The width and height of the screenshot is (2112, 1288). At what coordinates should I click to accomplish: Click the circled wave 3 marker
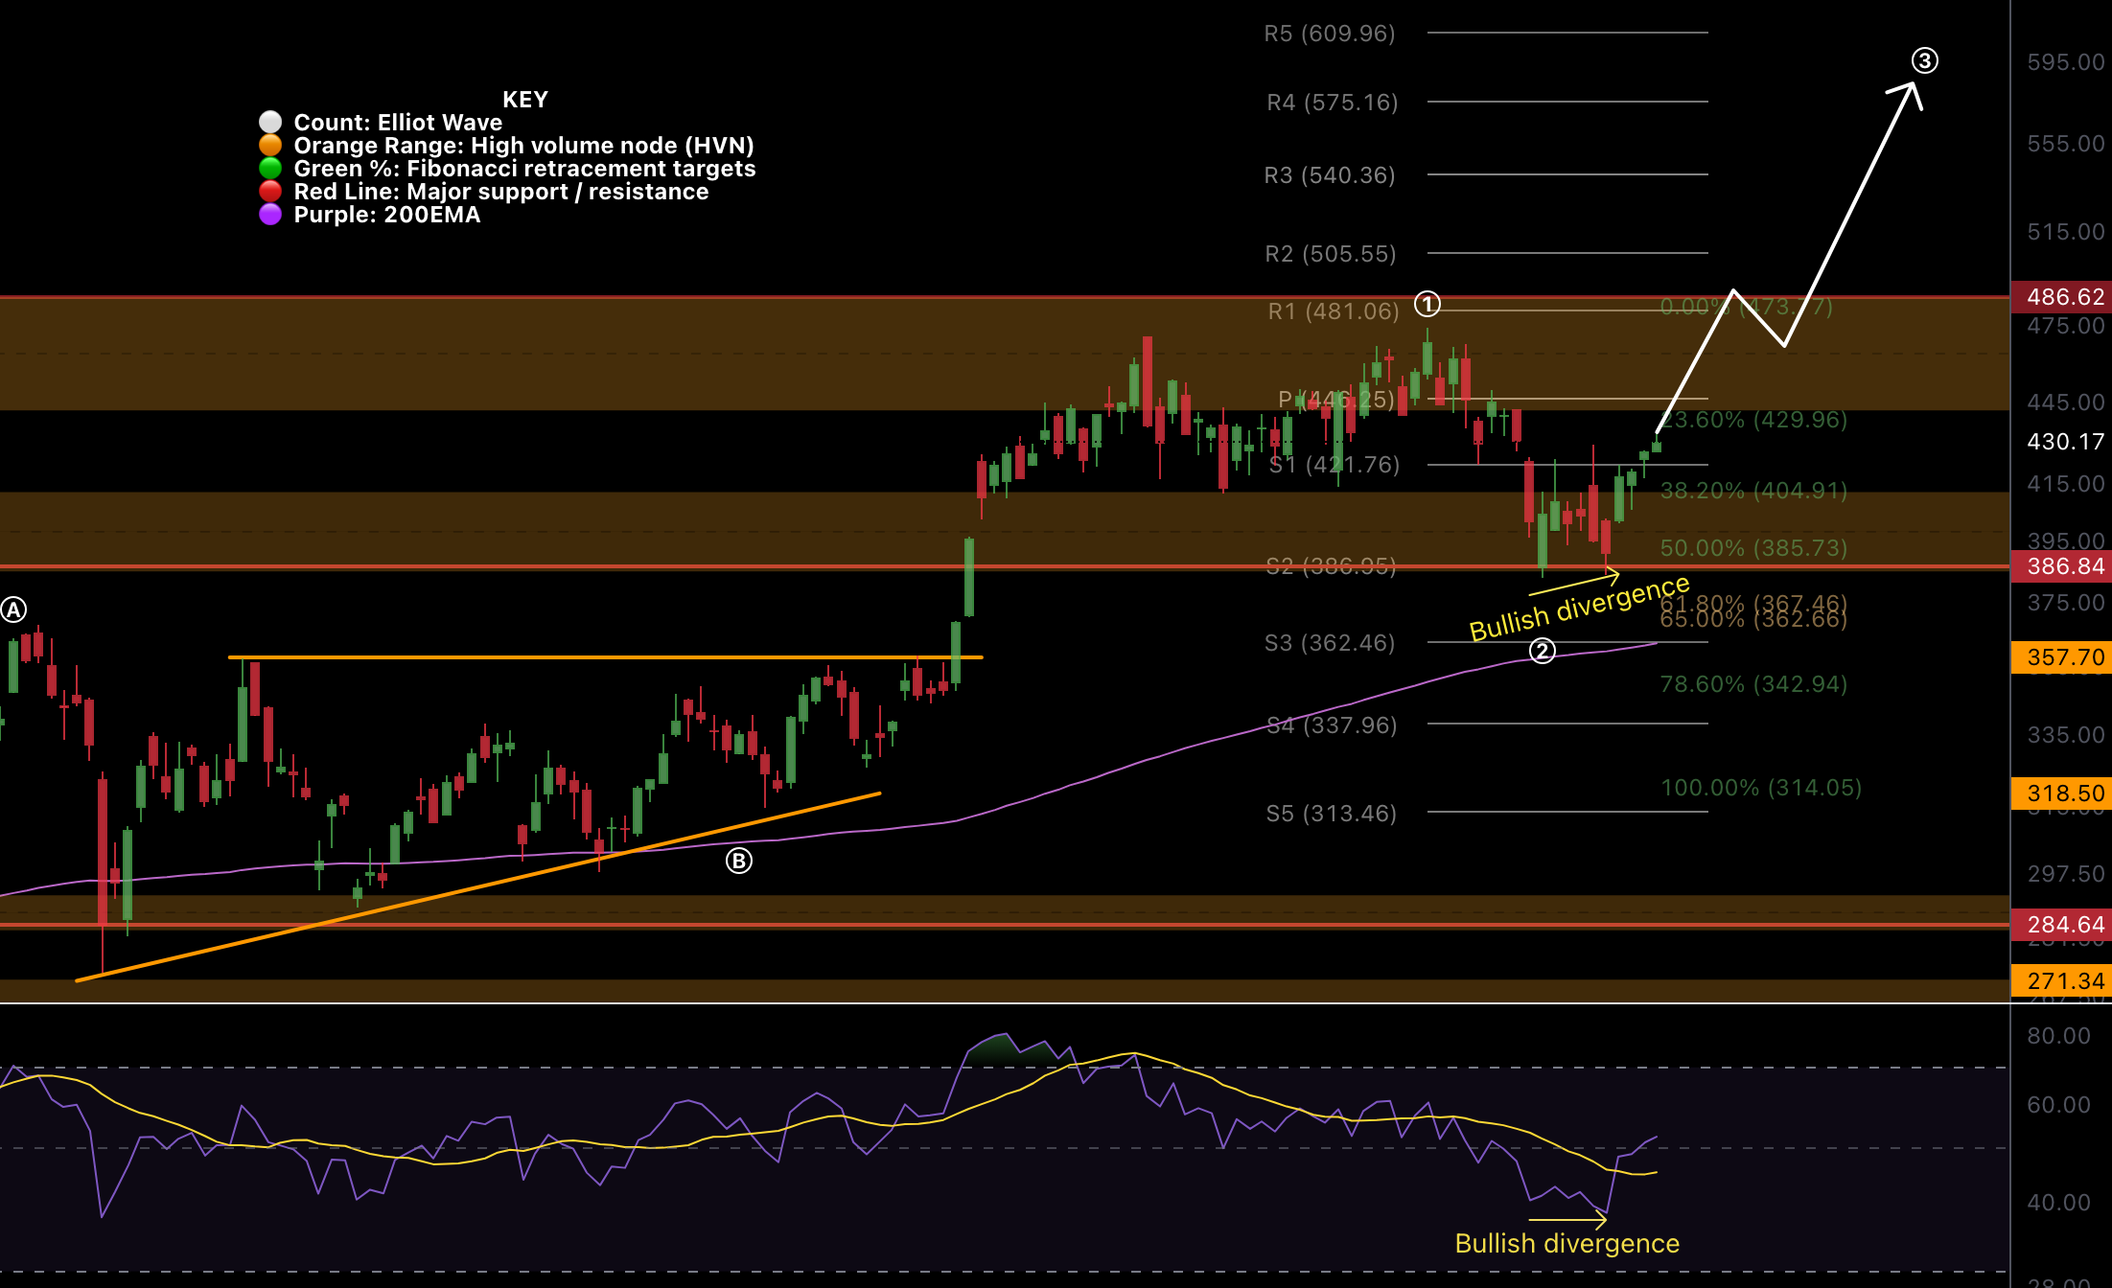(x=1924, y=60)
